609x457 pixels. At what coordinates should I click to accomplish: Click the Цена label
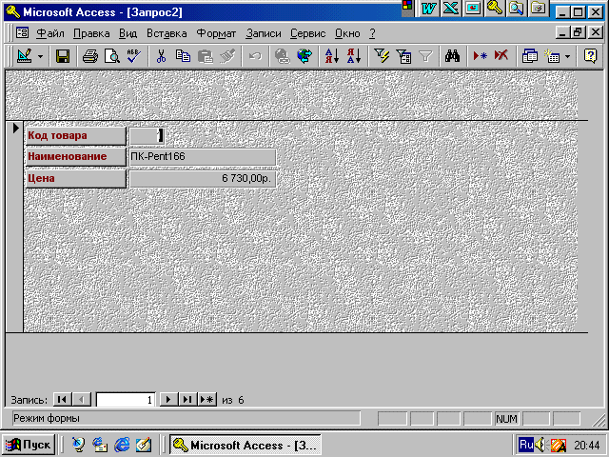click(x=76, y=178)
